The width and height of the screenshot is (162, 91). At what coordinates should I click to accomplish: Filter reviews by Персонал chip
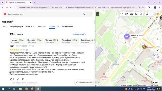tap(34, 41)
